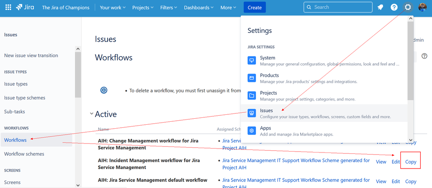Select Issues in Jira settings menu
Image resolution: width=432 pixels, height=188 pixels.
[x=324, y=113]
